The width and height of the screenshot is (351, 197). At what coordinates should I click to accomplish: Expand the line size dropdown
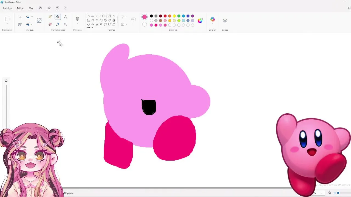[133, 24]
